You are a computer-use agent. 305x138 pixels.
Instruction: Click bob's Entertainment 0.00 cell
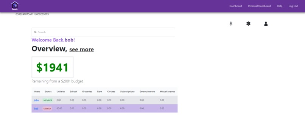tap(142, 109)
